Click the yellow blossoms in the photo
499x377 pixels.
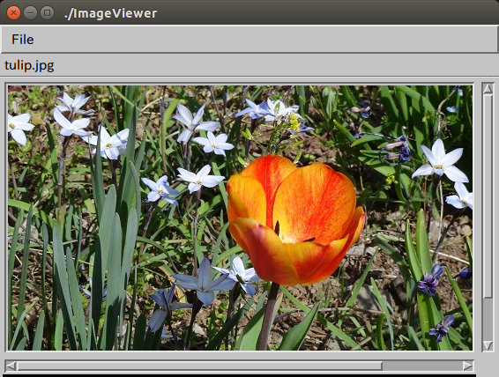point(294,122)
